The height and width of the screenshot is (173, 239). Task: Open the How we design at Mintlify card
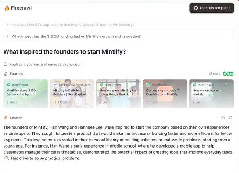pos(211,94)
